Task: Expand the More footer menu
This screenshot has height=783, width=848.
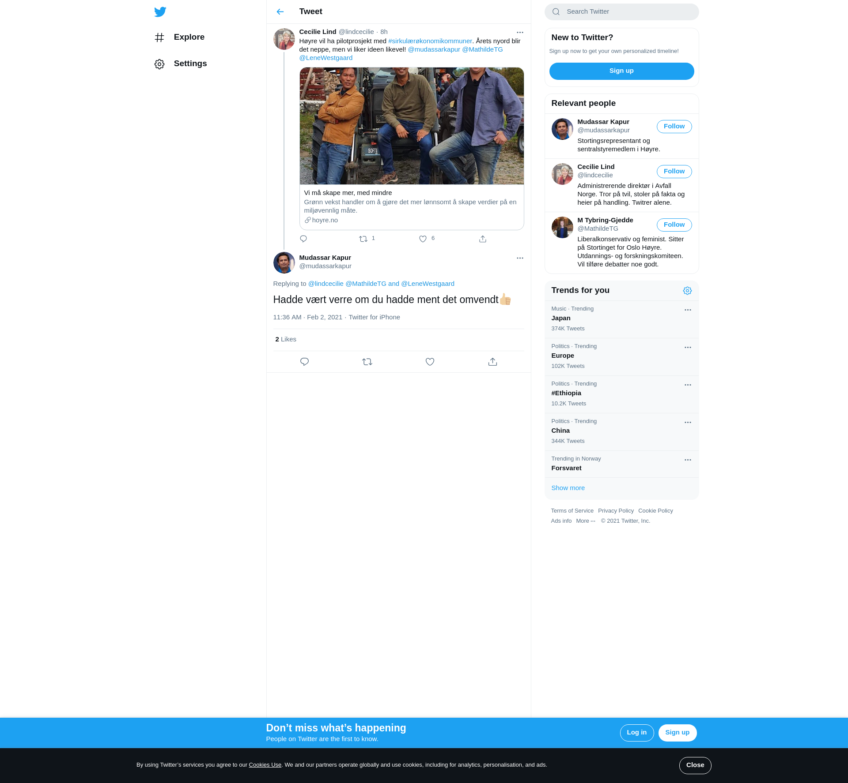Action: click(x=586, y=521)
